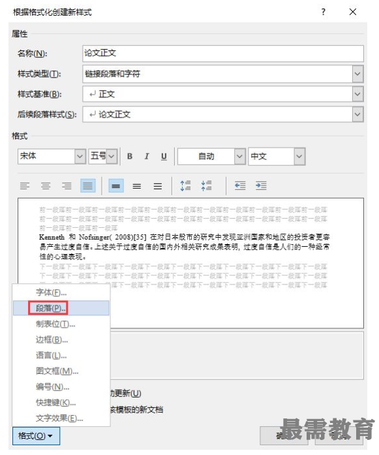Choose 段落(P) from the format menu
379x455 pixels.
61,308
